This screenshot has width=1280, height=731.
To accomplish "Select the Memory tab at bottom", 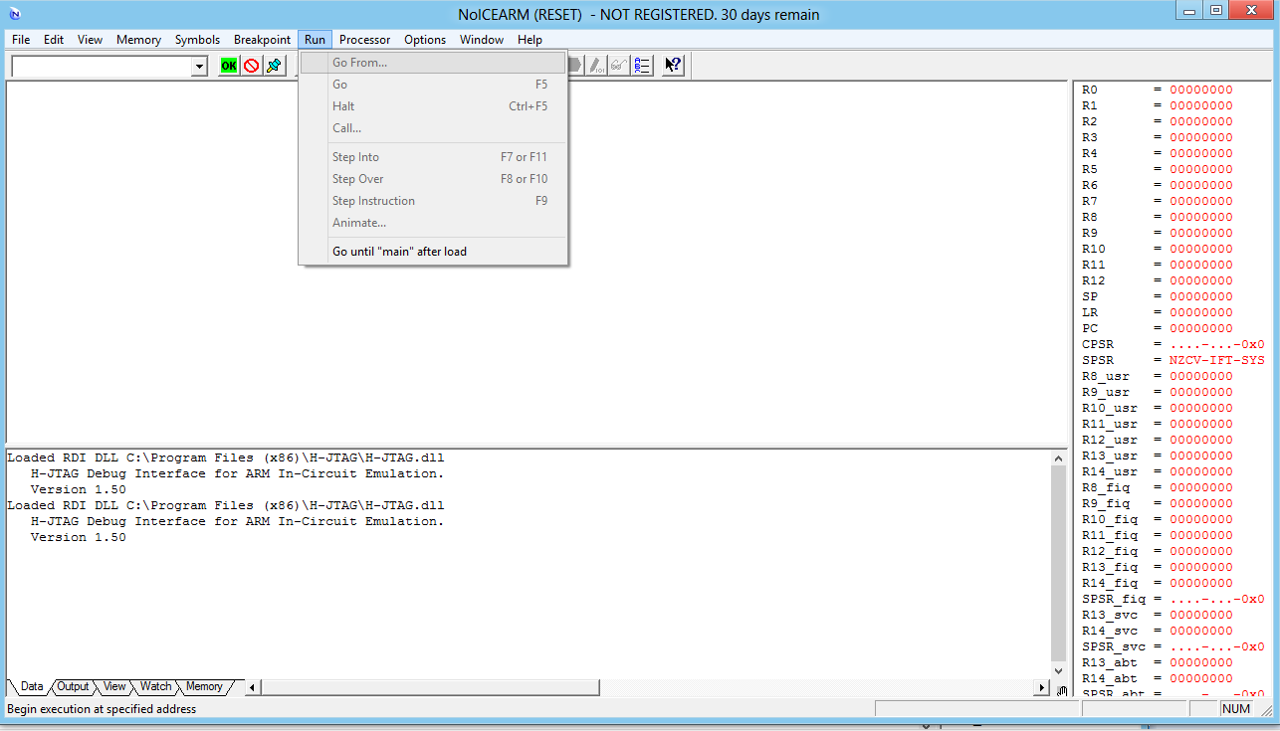I will click(x=204, y=686).
